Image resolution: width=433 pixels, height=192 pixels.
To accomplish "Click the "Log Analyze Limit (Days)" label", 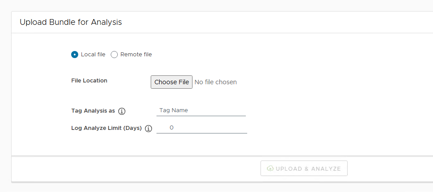I will pyautogui.click(x=106, y=128).
